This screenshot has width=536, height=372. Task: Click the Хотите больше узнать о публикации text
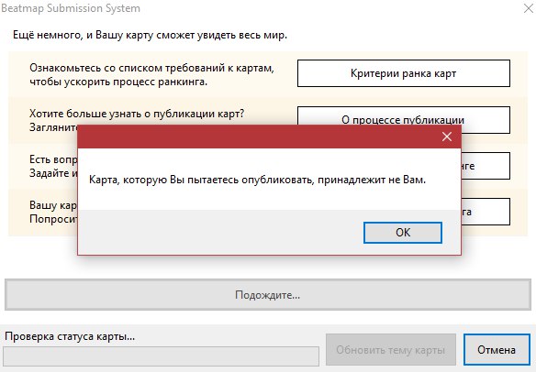click(137, 114)
